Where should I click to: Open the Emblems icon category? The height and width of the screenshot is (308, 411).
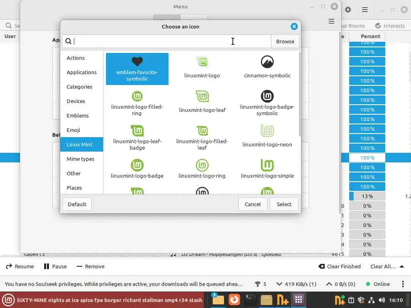coord(81,115)
